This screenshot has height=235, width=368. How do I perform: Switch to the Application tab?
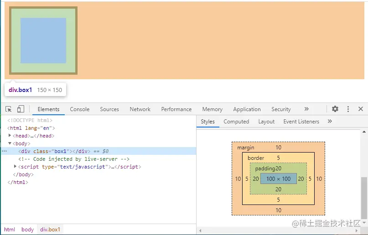tap(247, 109)
